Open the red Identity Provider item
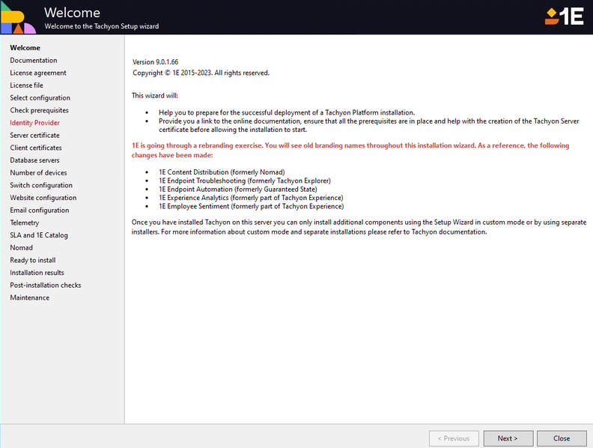593x448 pixels. tap(34, 123)
